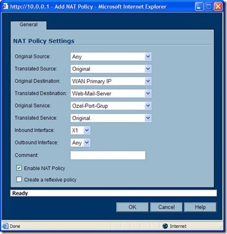The width and height of the screenshot is (227, 234).
Task: Click the IE page icon in title bar
Action: (x=5, y=6)
